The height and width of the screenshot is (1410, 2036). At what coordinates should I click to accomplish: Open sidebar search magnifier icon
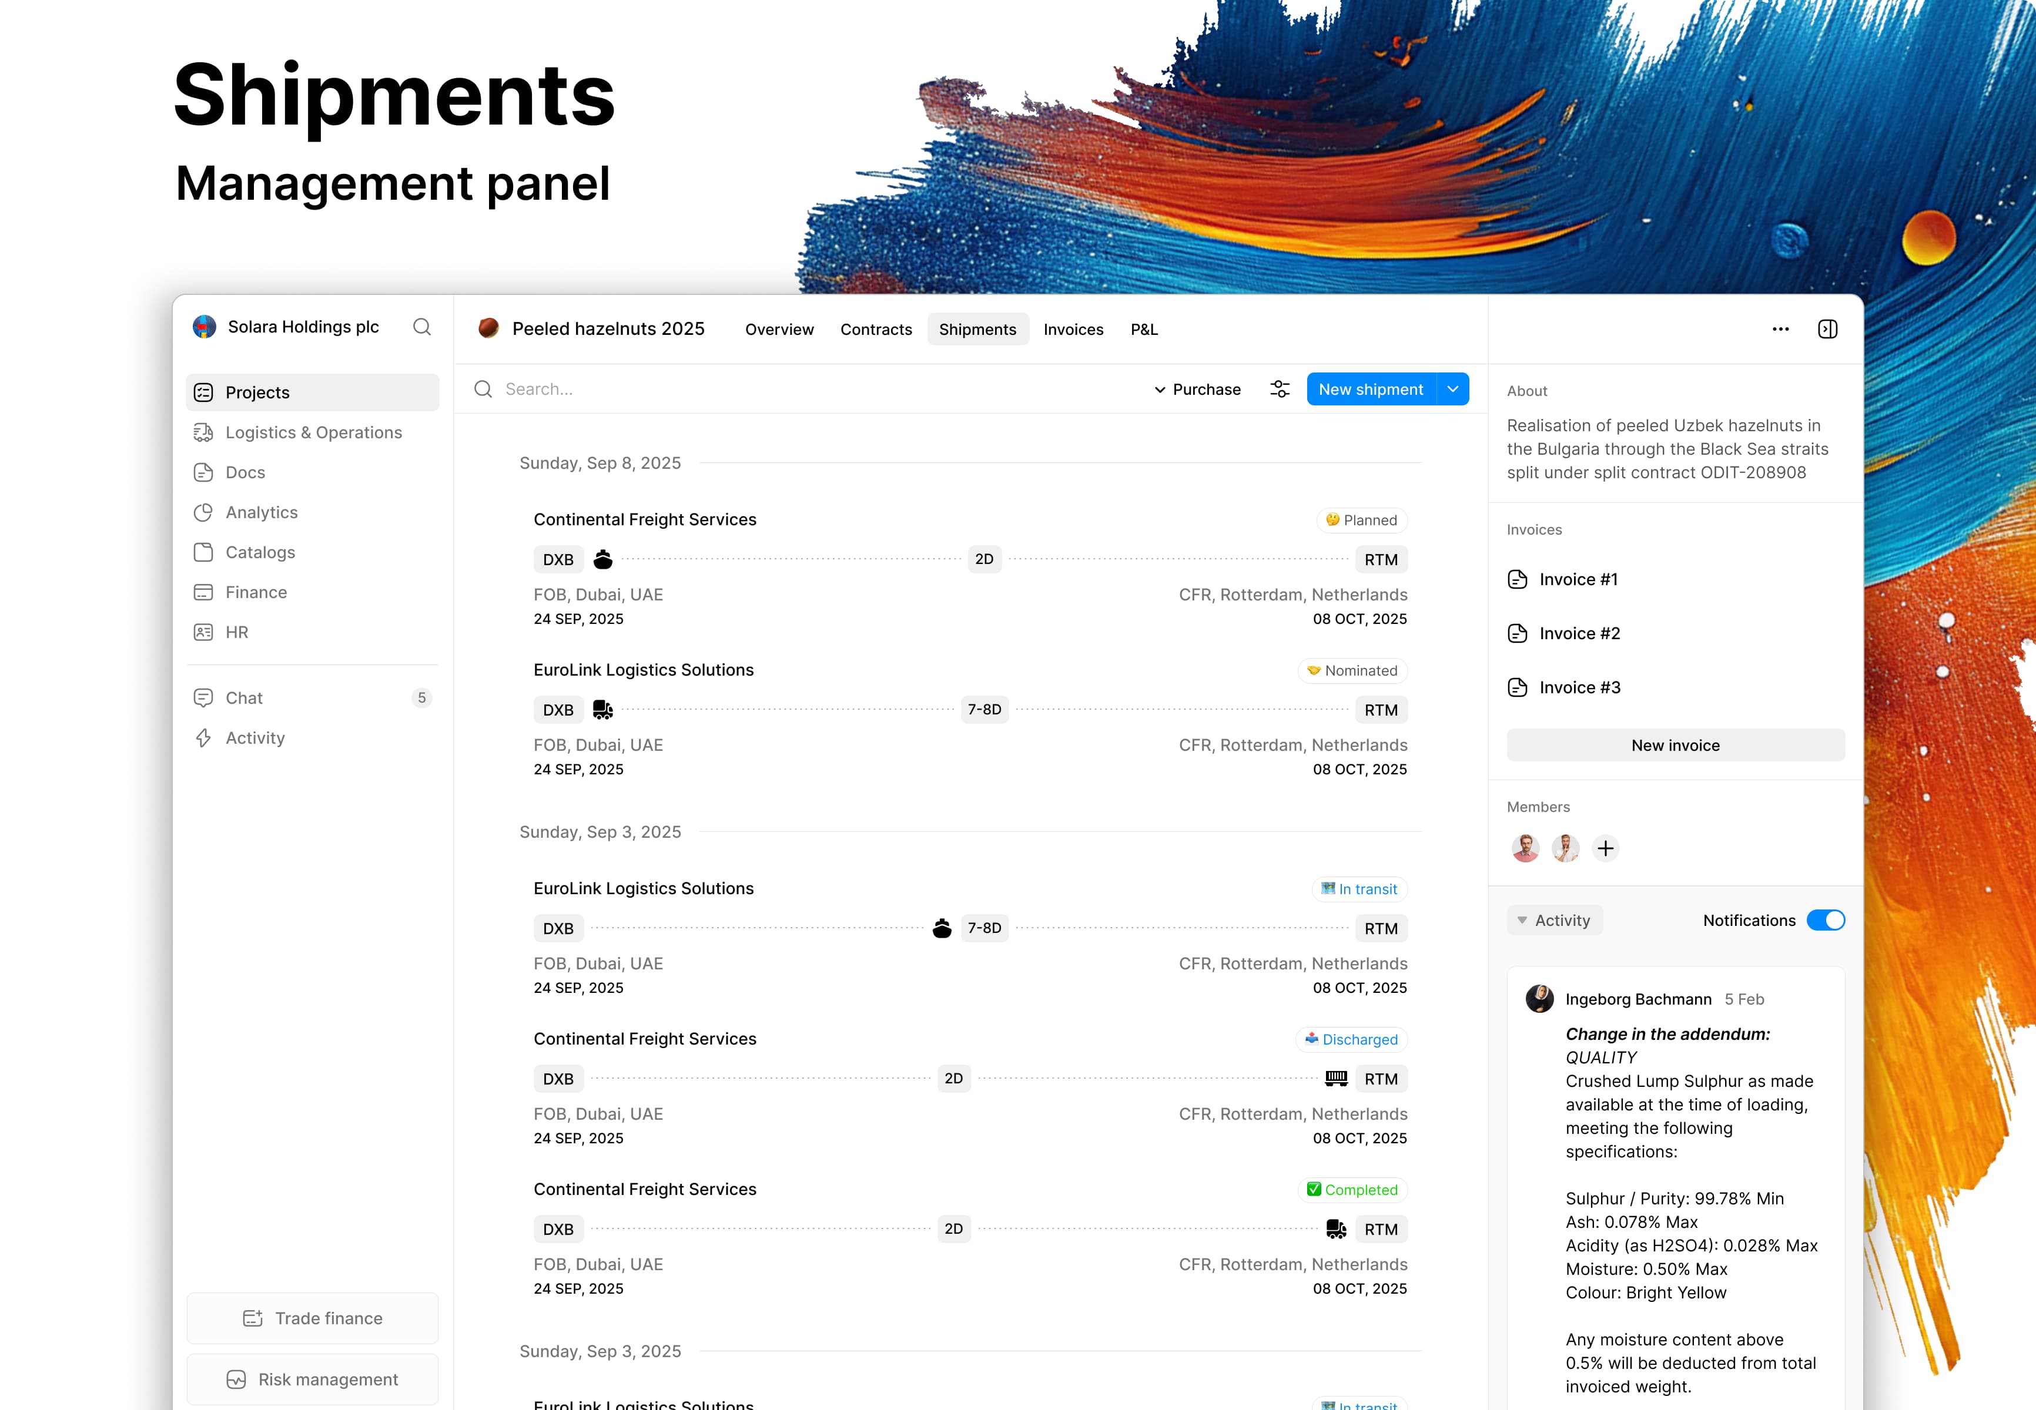point(423,327)
